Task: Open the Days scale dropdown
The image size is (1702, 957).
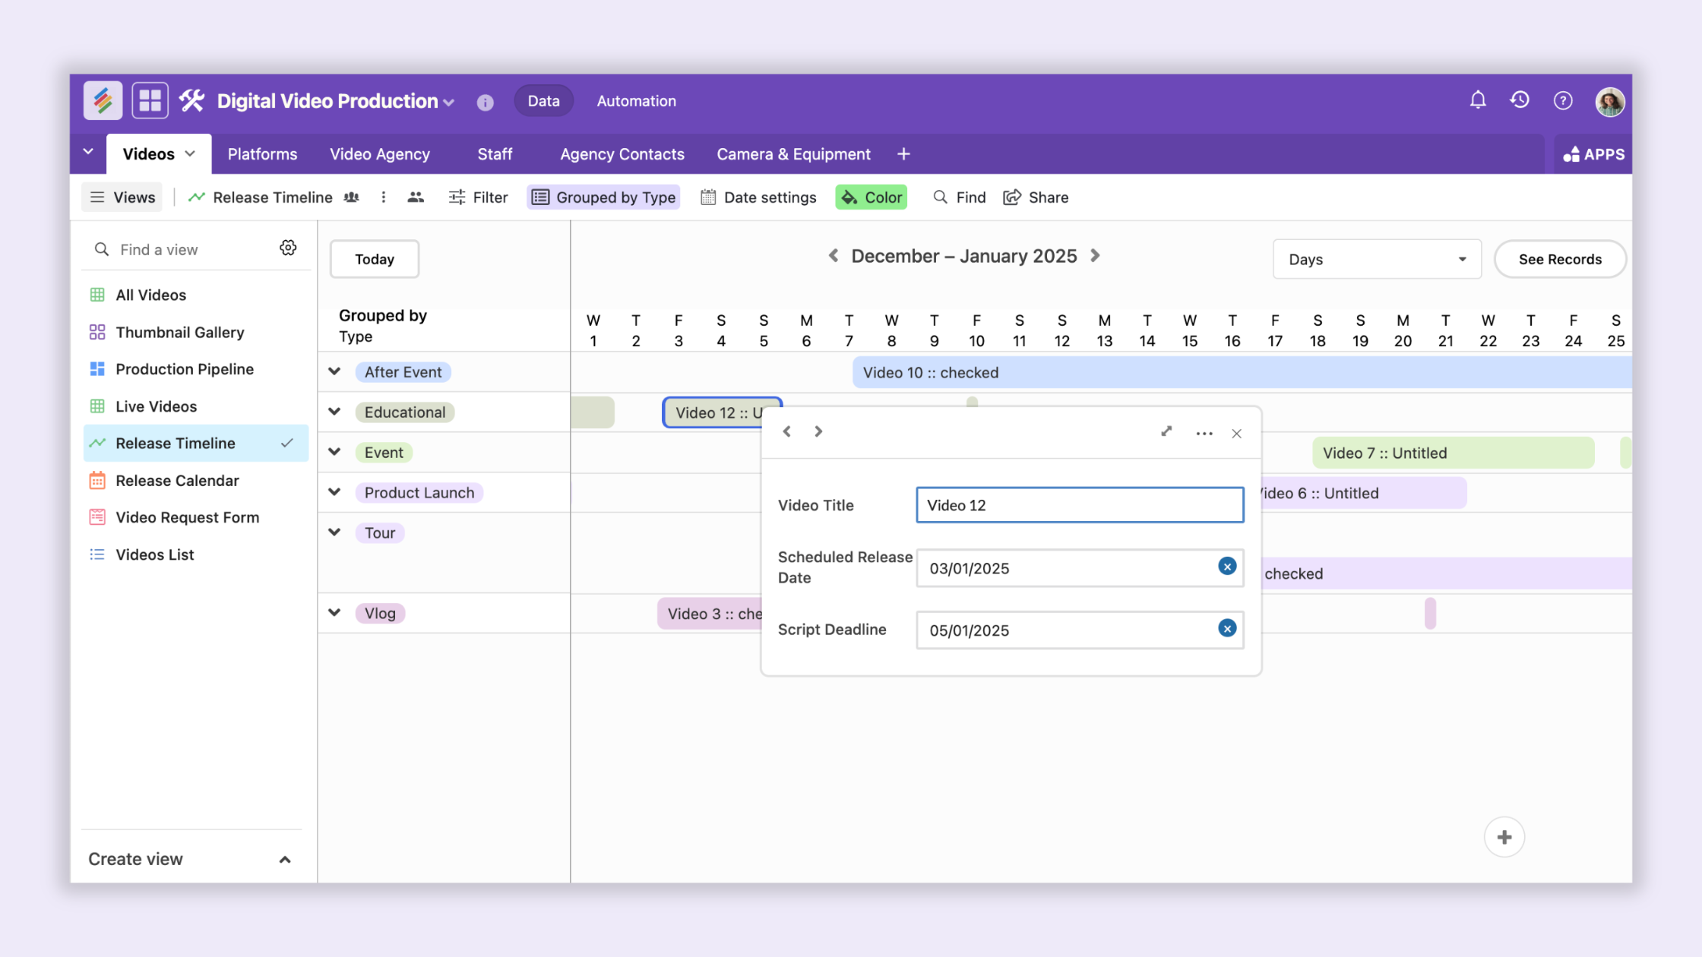Action: point(1377,260)
